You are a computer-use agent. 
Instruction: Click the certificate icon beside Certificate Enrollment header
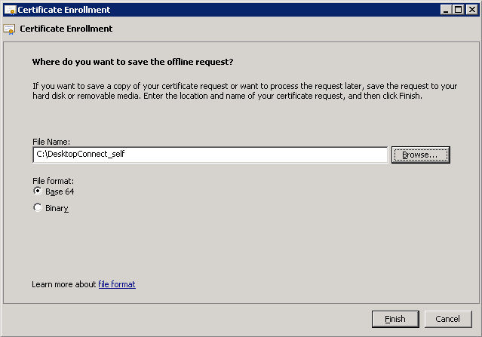(x=9, y=29)
